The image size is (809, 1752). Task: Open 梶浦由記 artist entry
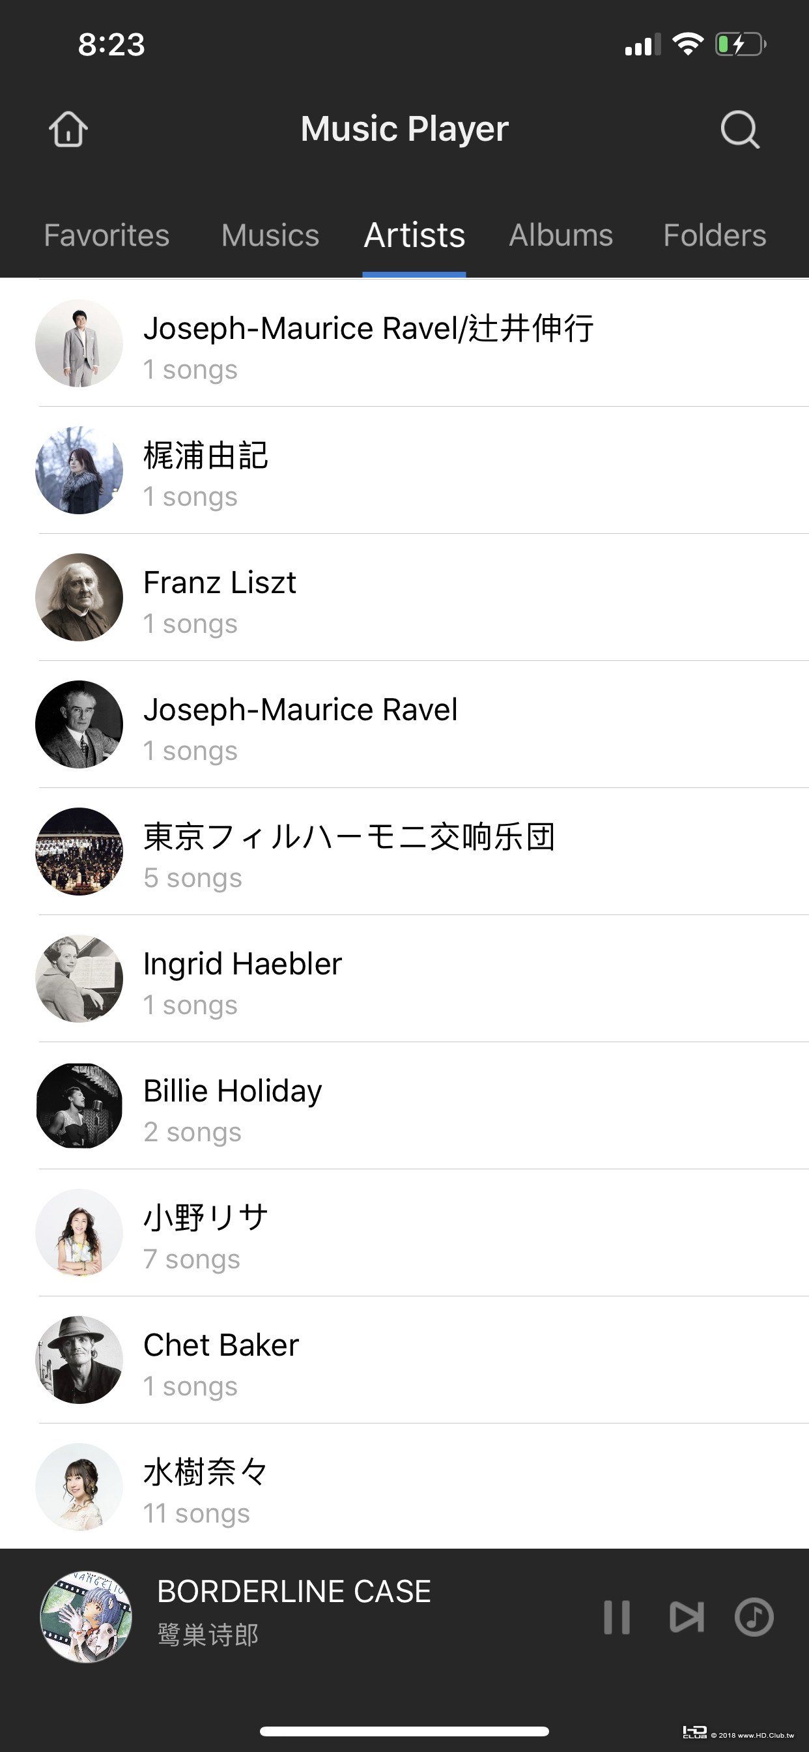point(205,456)
